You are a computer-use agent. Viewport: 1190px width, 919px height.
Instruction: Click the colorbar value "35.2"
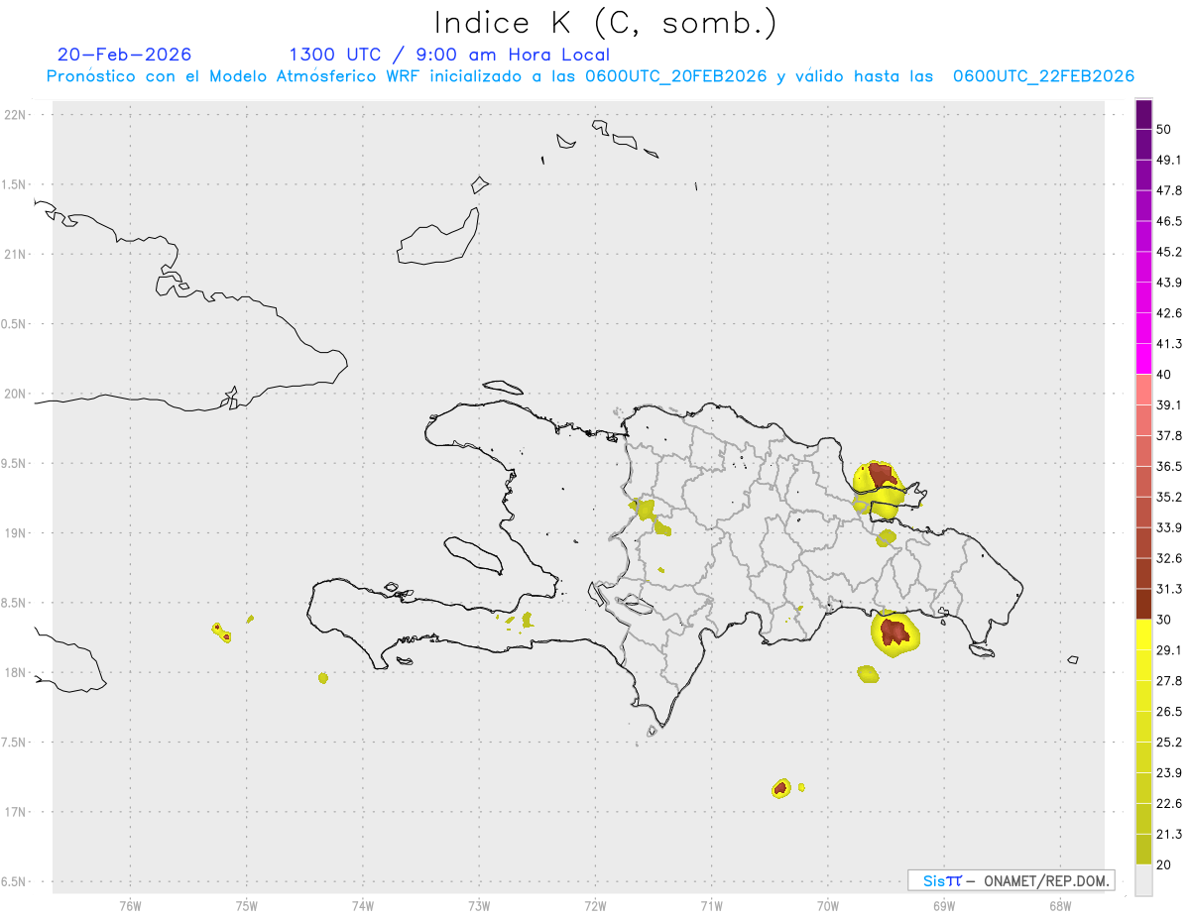1169,497
